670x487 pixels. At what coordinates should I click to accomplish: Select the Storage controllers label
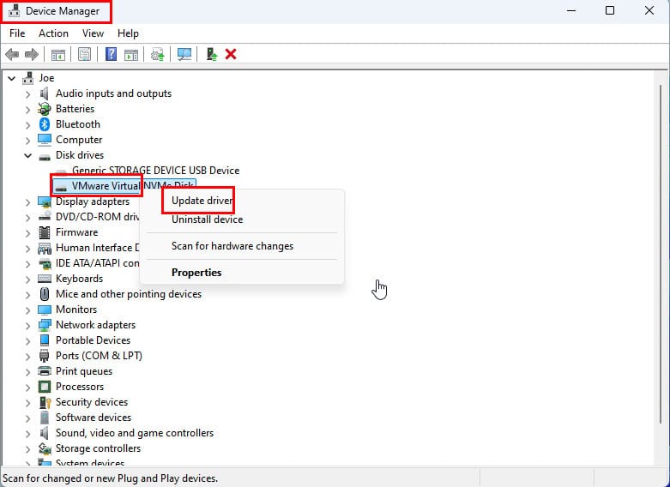98,448
